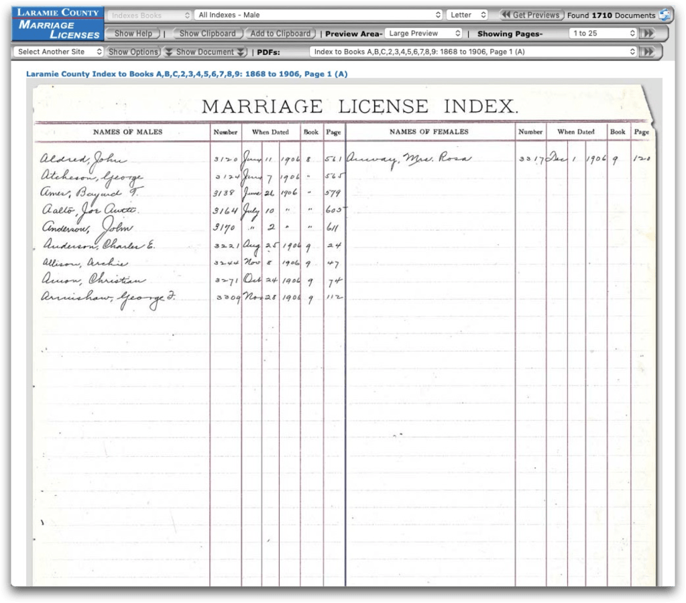686x603 pixels.
Task: Click the next PDF double-arrow button
Action: click(648, 52)
